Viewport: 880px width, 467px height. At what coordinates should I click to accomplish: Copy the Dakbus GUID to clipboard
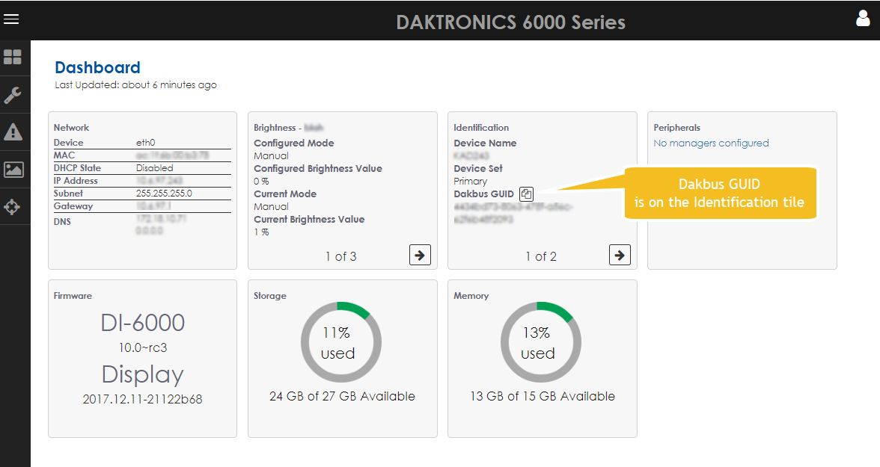tap(526, 194)
